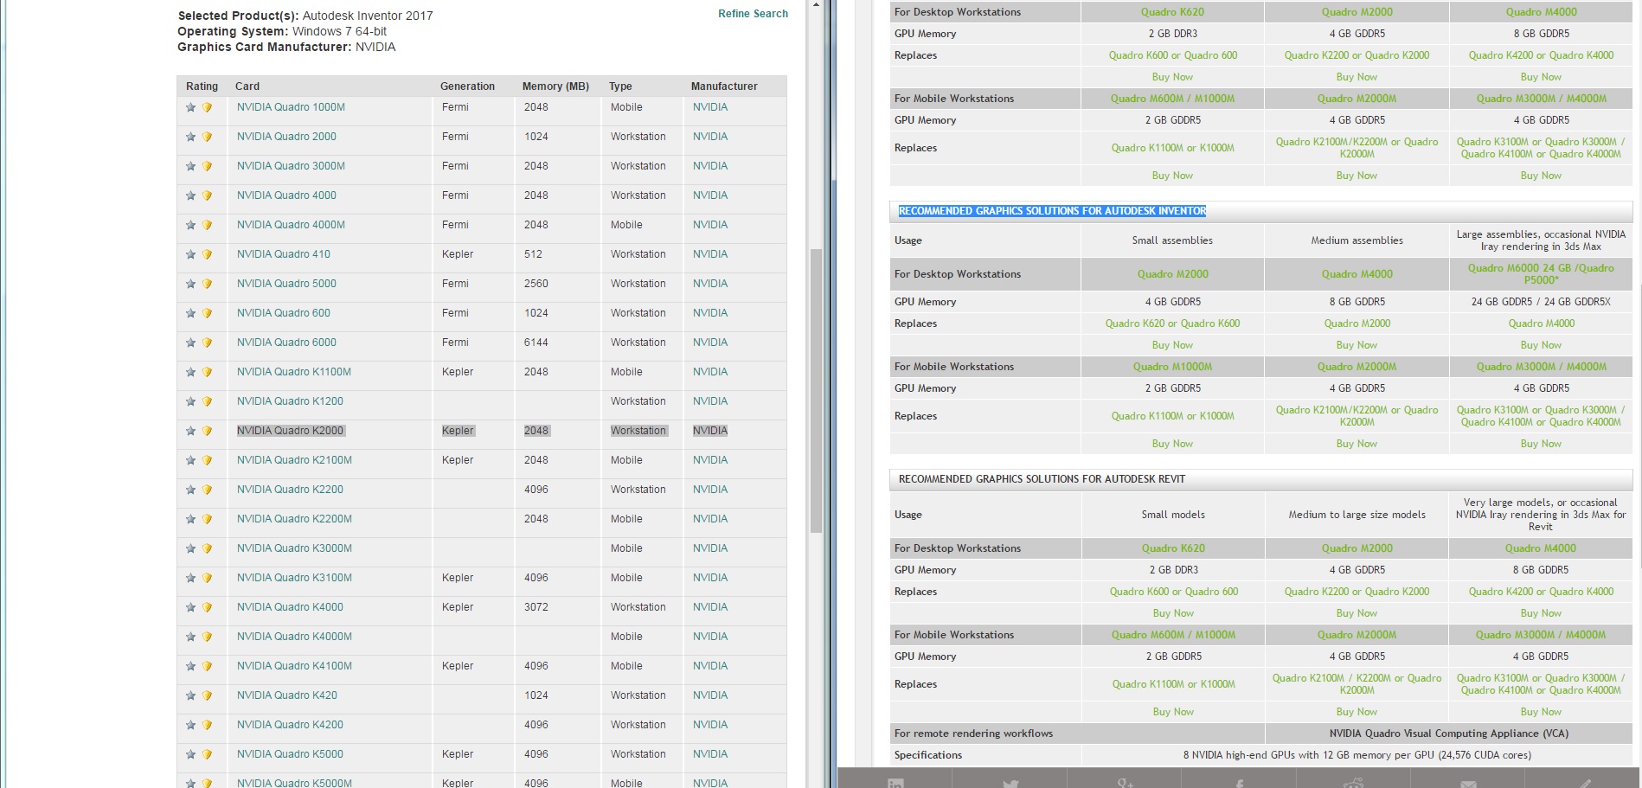Click the star icon in highlighted Quadro K2000 row
The height and width of the screenshot is (788, 1642).
point(190,431)
